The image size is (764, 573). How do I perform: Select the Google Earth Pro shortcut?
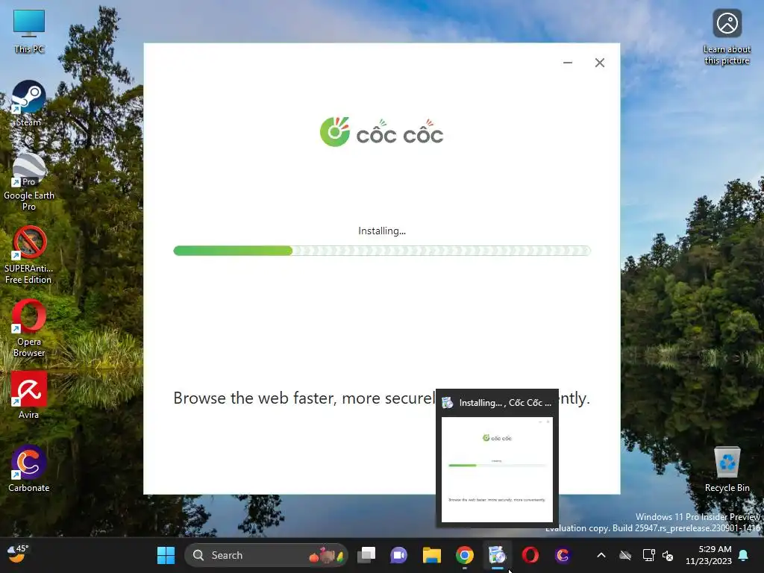[x=29, y=182]
